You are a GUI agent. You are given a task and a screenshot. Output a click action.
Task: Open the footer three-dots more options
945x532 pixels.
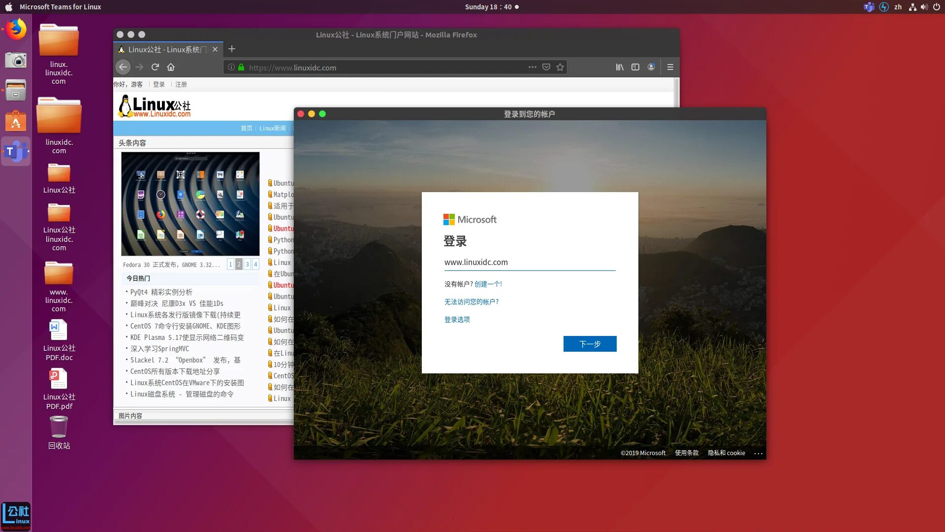pyautogui.click(x=758, y=453)
